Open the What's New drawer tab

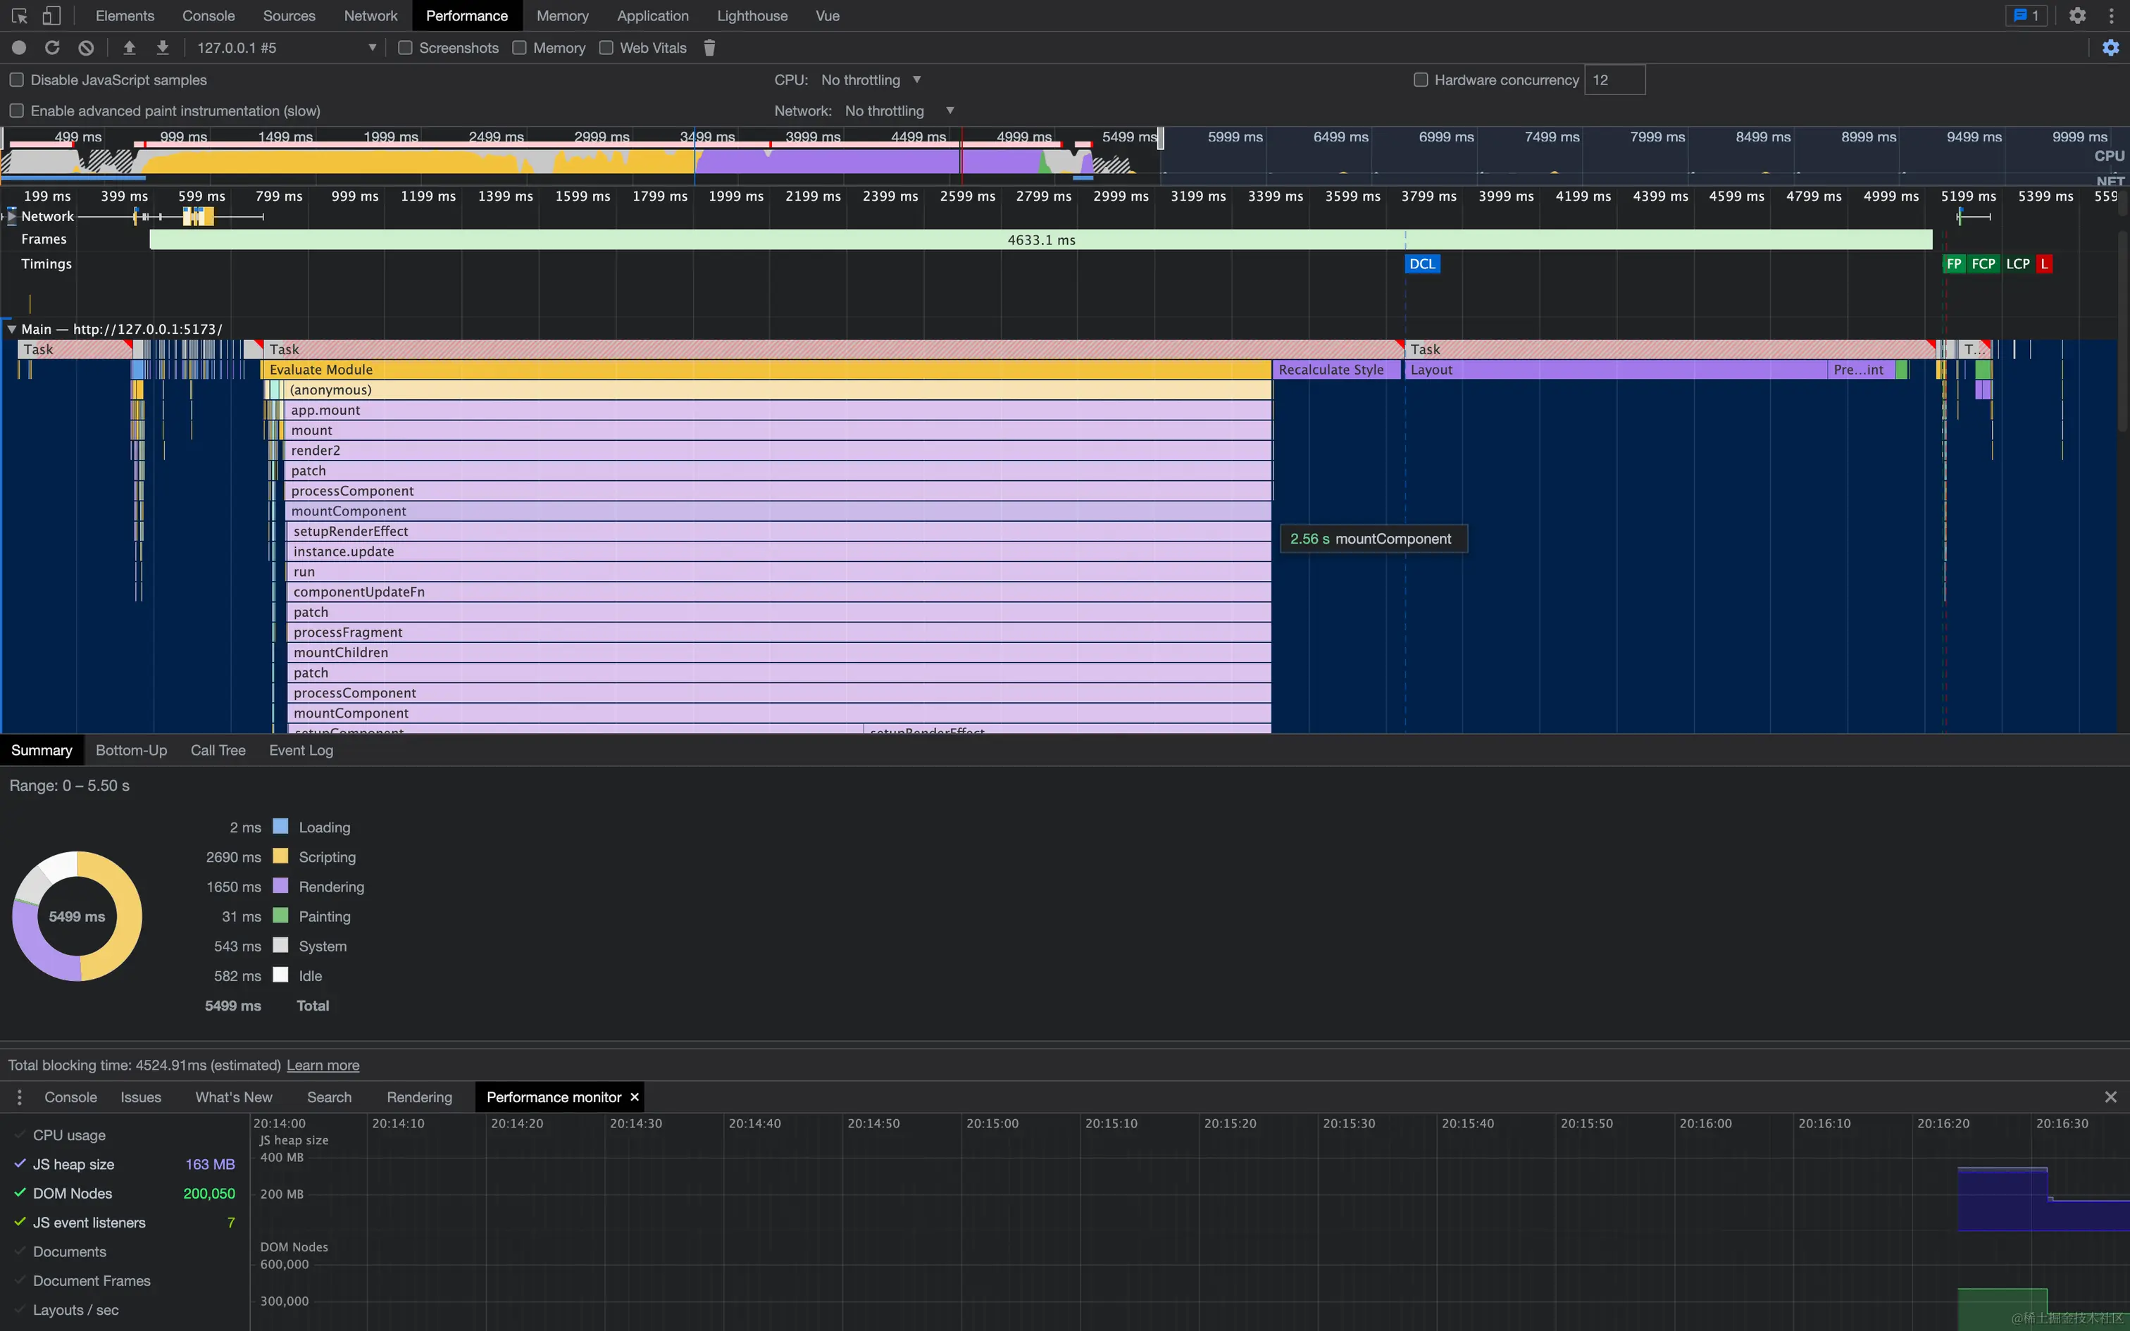coord(234,1097)
